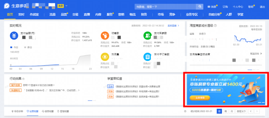Open the 作战室 tab
This screenshot has height=118, width=269.
click(x=34, y=15)
